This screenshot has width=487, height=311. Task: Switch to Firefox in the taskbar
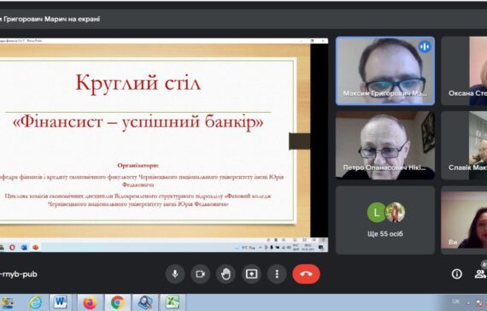tap(90, 302)
